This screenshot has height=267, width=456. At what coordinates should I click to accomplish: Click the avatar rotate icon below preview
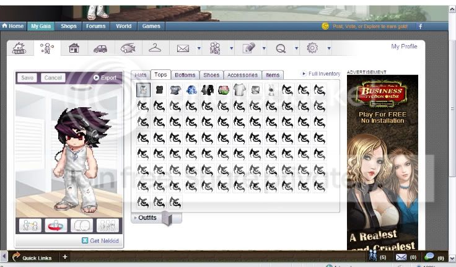pyautogui.click(x=56, y=225)
